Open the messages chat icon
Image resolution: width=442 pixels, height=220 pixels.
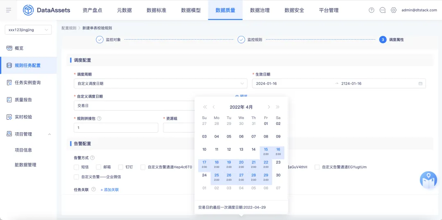[x=383, y=10]
